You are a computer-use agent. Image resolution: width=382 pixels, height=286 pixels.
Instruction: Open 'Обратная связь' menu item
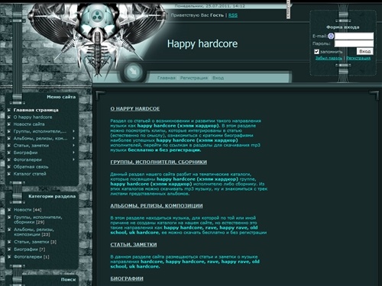click(31, 167)
